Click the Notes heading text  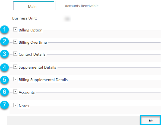(24, 106)
